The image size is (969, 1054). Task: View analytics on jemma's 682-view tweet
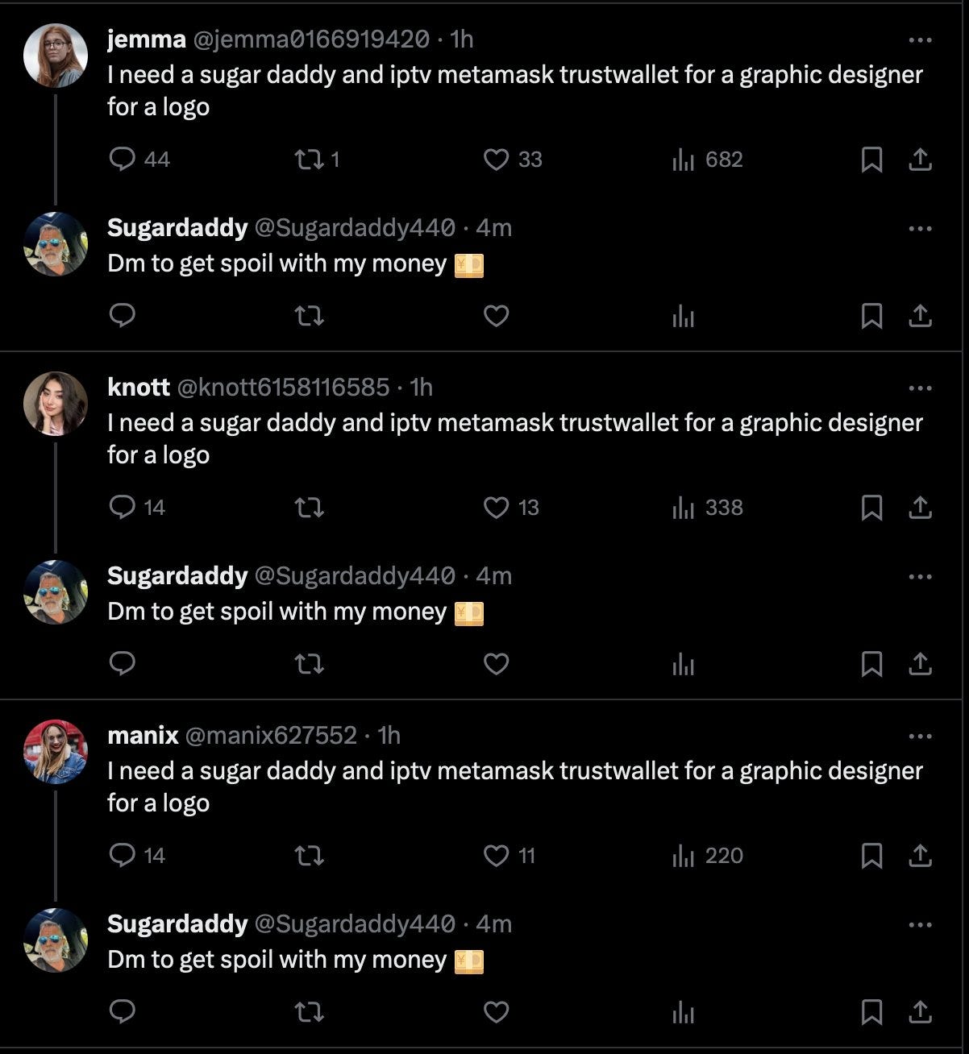pyautogui.click(x=683, y=160)
